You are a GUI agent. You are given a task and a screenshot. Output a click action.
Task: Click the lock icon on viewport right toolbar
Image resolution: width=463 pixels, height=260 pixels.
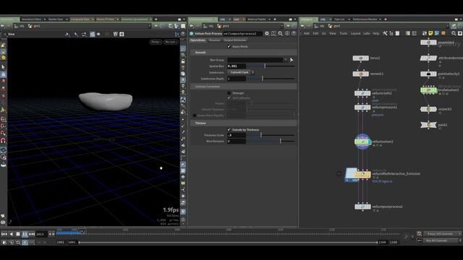click(x=183, y=61)
